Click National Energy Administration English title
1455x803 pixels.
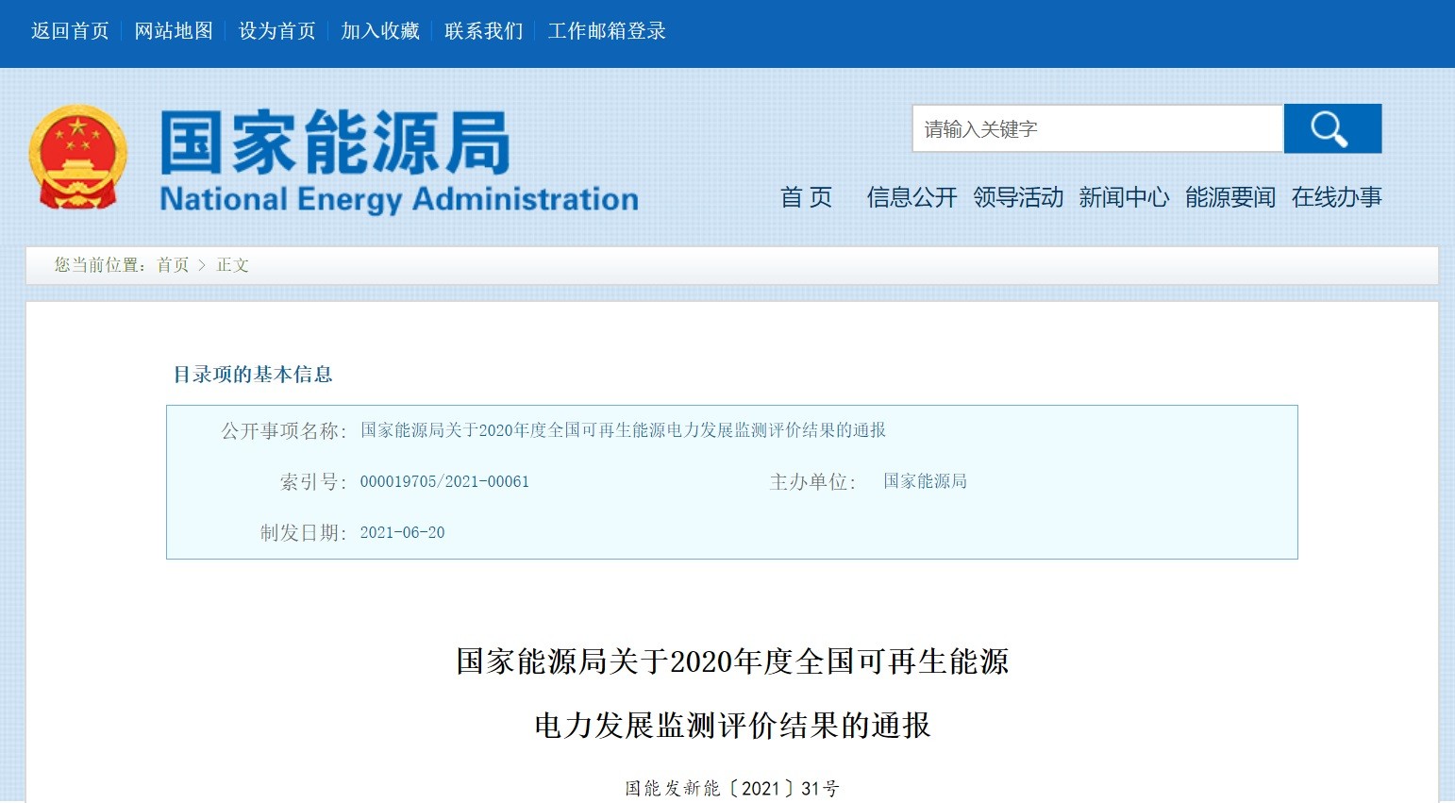click(399, 199)
